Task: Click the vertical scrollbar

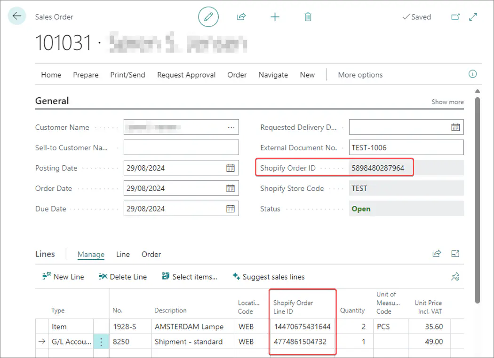Action: coord(478,200)
